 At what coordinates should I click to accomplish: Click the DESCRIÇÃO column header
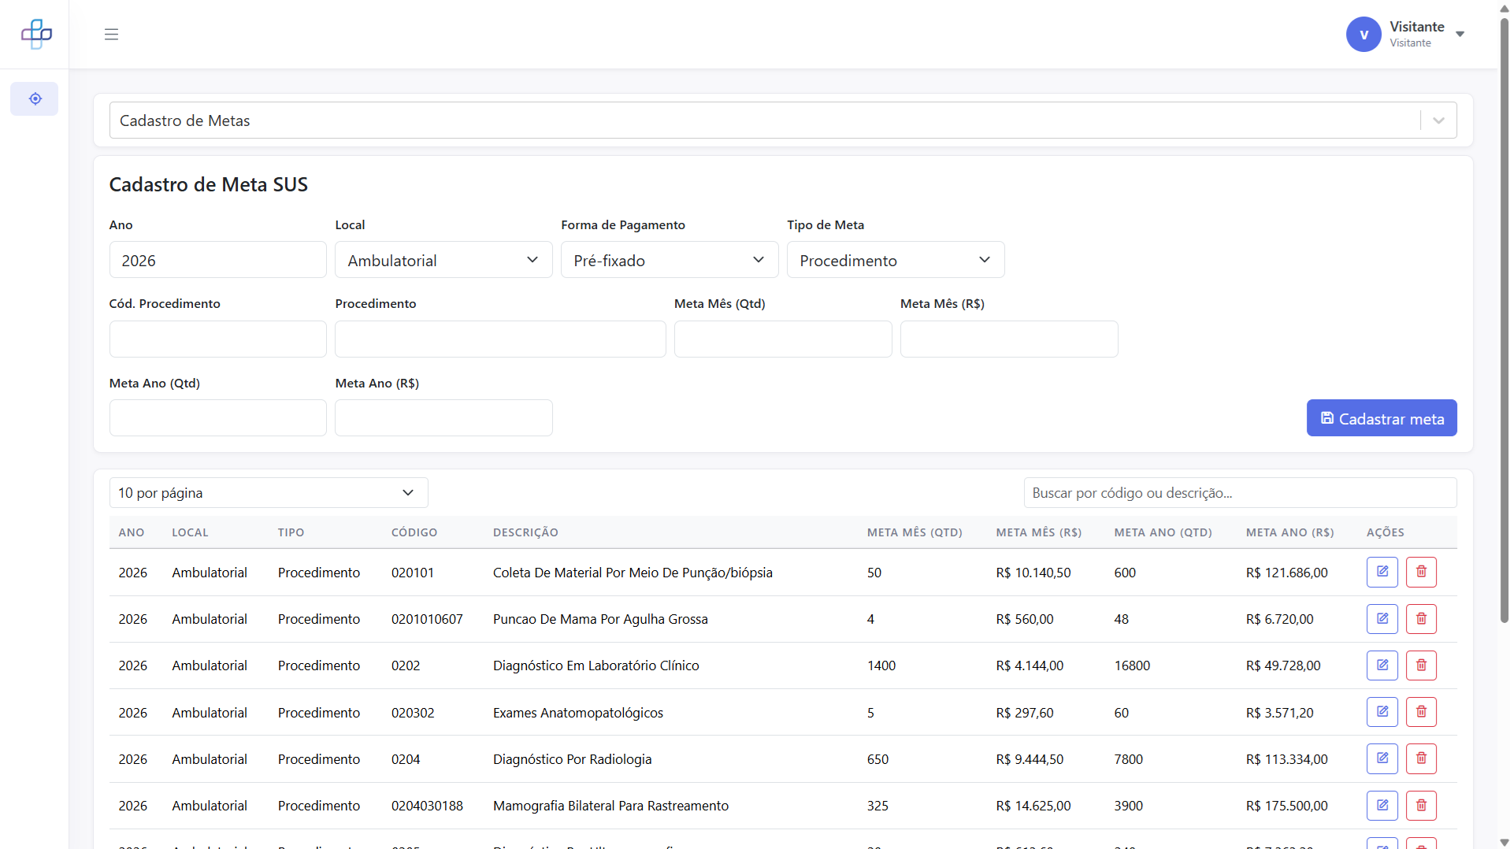(x=525, y=532)
